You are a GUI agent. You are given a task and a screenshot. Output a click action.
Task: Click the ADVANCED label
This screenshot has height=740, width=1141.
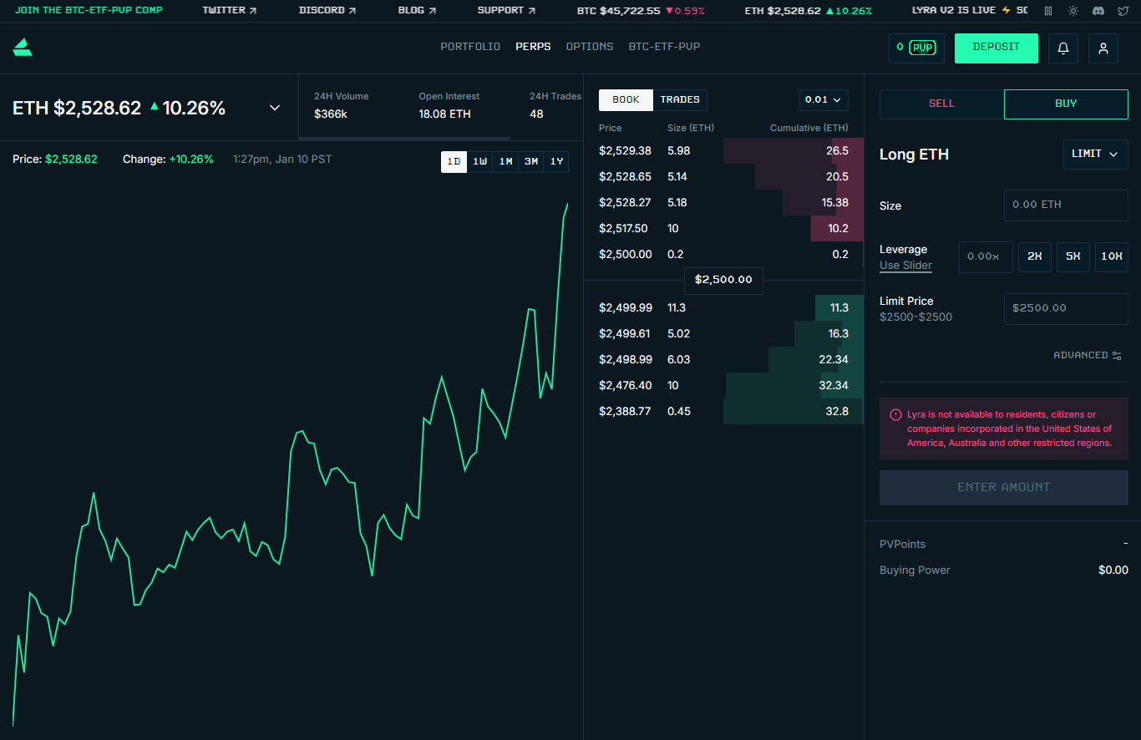pos(1081,355)
